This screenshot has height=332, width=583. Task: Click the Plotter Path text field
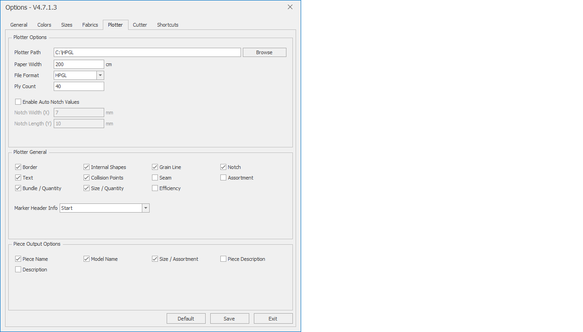click(x=147, y=52)
